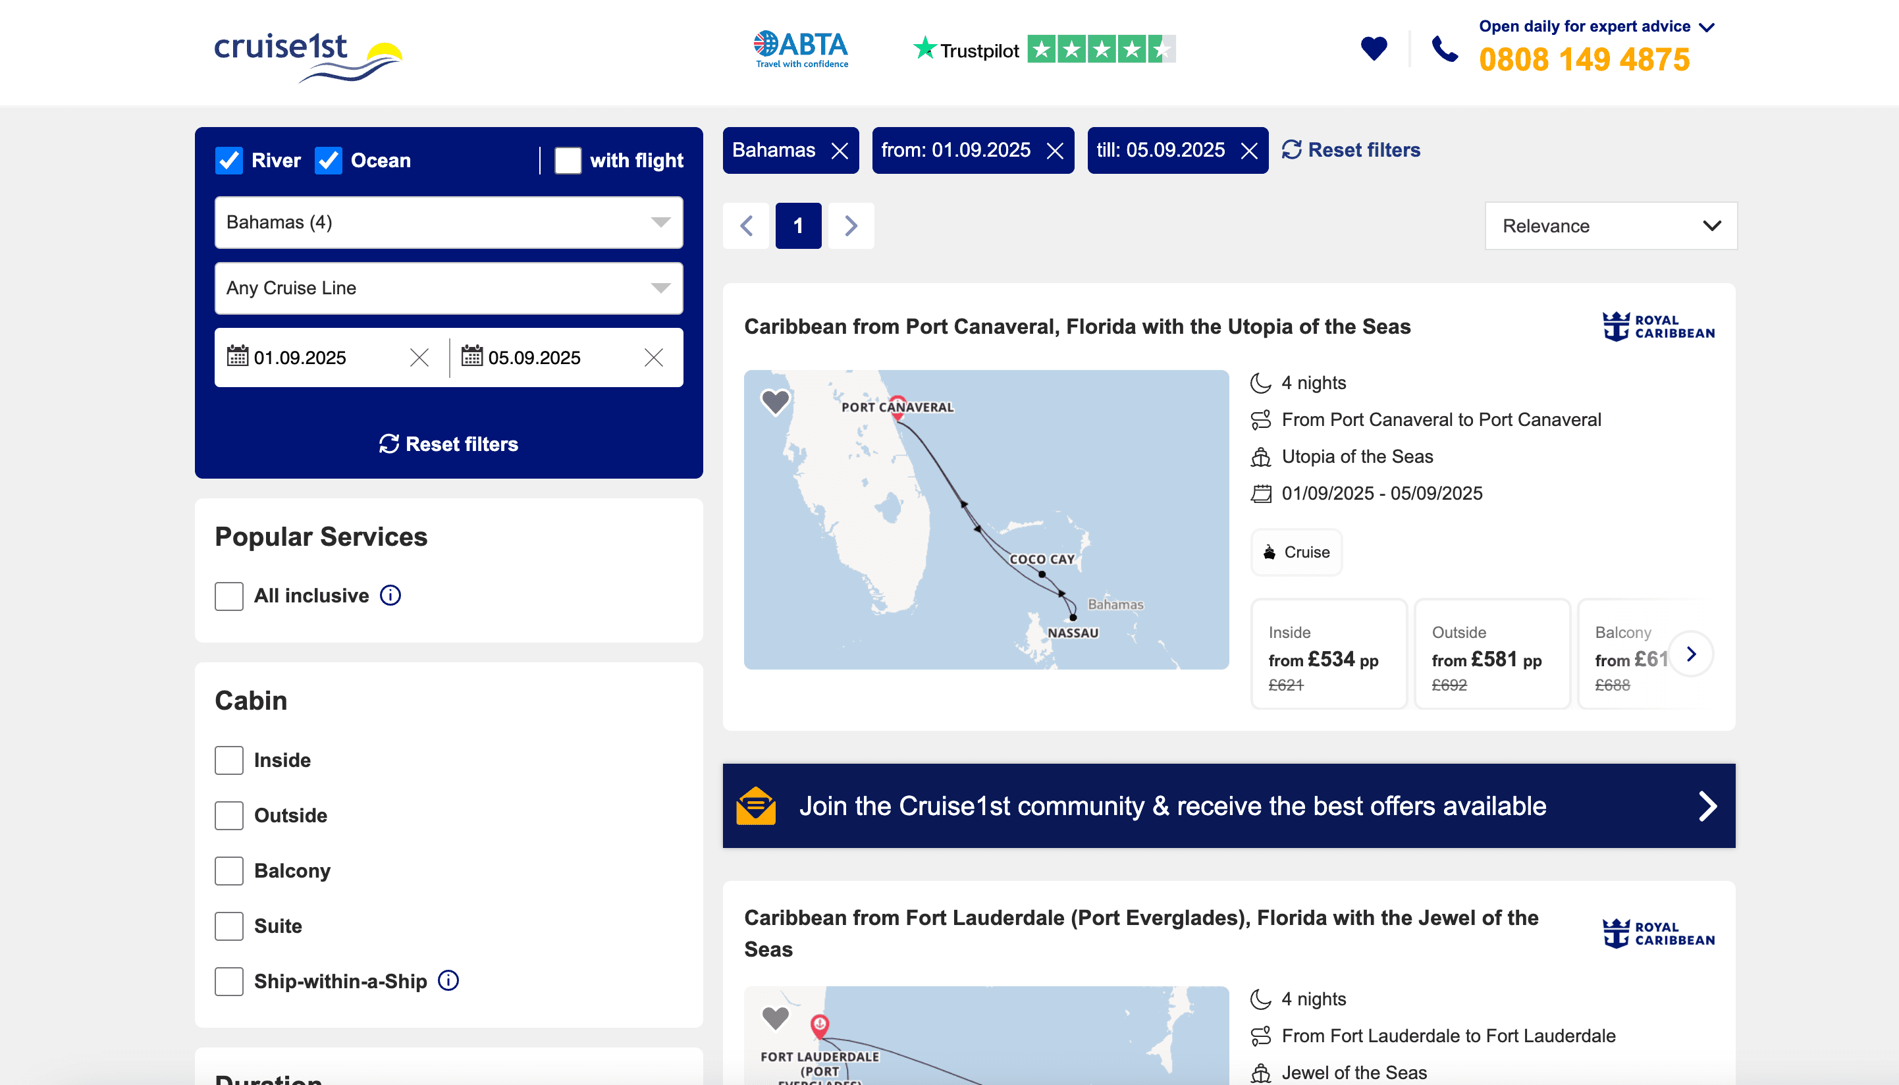The width and height of the screenshot is (1899, 1085).
Task: Select page 1 in pagination
Action: click(x=798, y=226)
